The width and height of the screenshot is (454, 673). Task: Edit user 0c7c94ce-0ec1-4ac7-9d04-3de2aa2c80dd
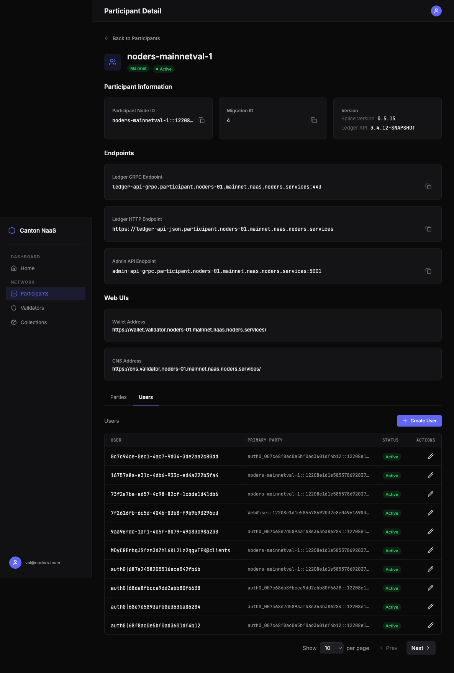(431, 456)
